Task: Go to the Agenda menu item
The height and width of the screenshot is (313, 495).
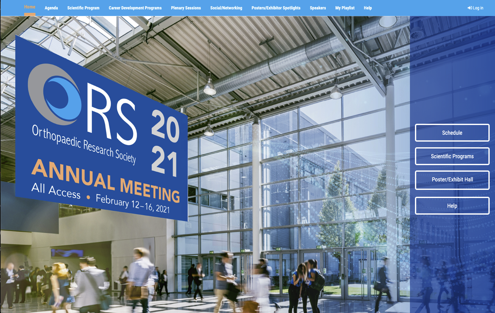Action: pyautogui.click(x=51, y=8)
